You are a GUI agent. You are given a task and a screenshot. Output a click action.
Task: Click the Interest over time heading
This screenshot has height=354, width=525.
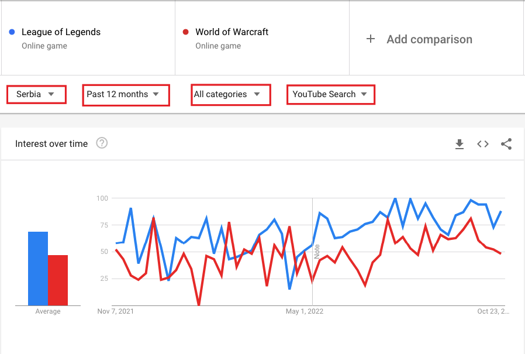point(51,144)
